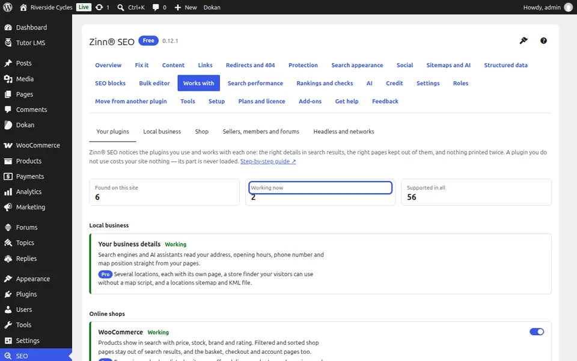Screen dimensions: 577x361
Task: Open the Media sidebar icon
Action: (8, 79)
